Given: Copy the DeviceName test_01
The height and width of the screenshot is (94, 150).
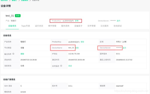Looking at the screenshot, I should tap(77, 48).
